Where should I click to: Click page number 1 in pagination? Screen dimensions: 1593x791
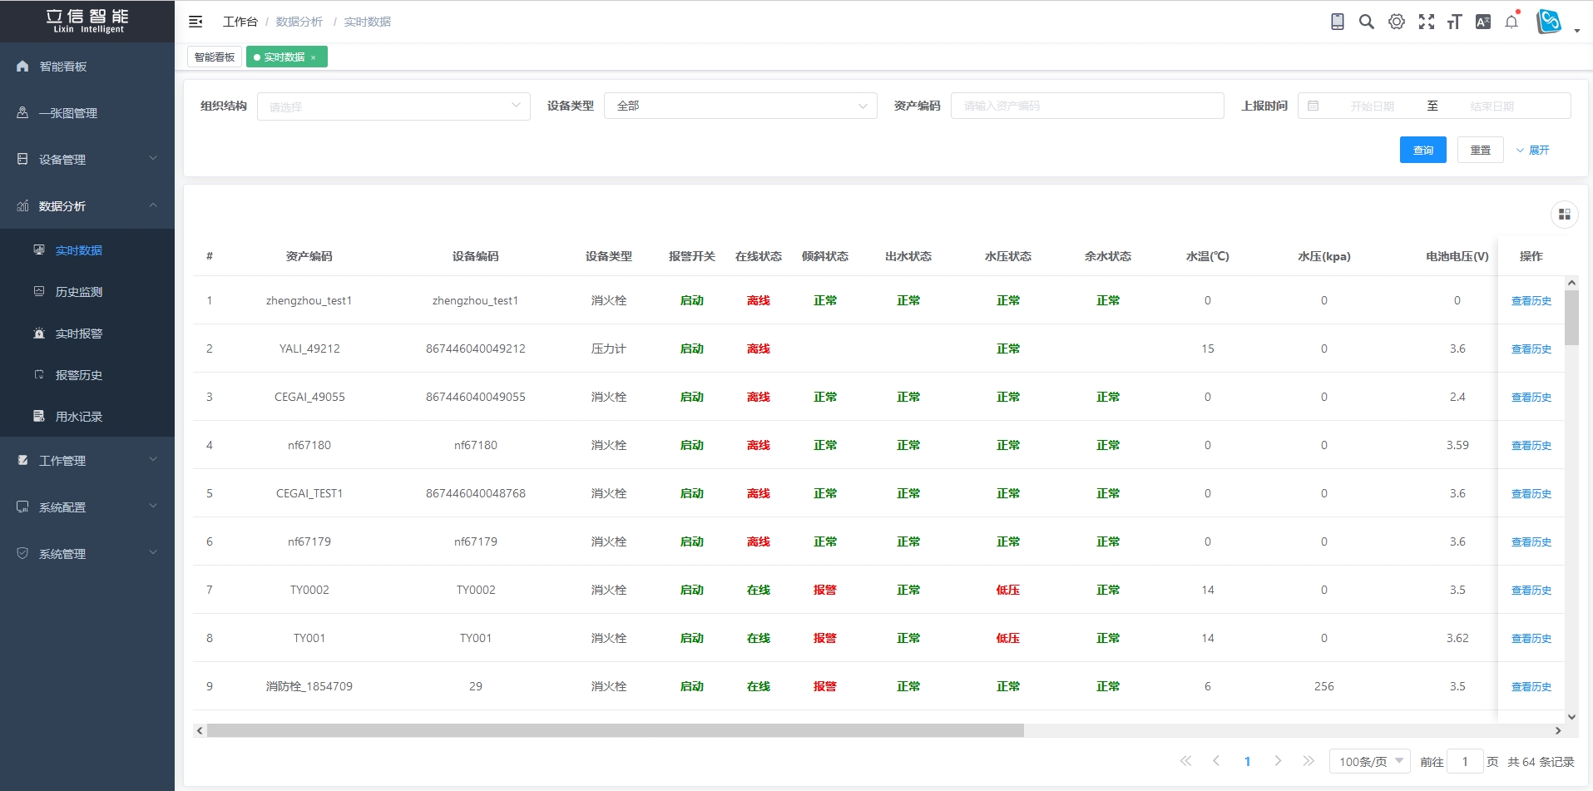pos(1247,762)
